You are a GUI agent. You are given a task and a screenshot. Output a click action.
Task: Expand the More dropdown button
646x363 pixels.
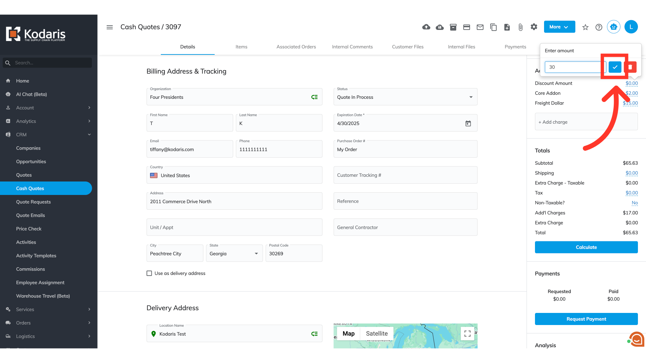click(559, 27)
